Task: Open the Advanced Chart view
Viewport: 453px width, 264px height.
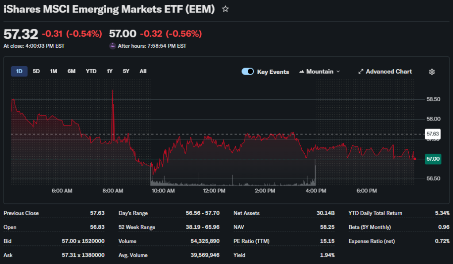Action: [384, 72]
